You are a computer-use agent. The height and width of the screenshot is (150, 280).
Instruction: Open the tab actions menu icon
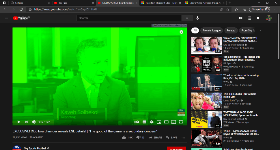(x=4, y=3)
